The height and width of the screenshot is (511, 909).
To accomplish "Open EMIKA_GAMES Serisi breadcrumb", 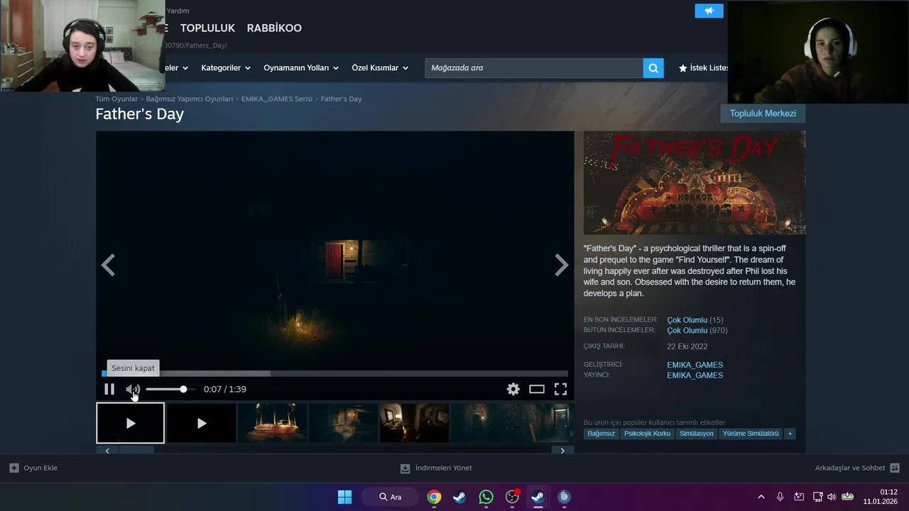I will point(276,99).
